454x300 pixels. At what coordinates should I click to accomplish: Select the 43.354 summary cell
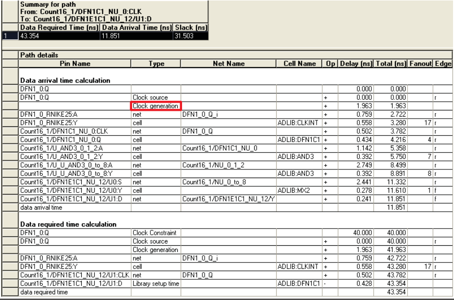point(60,36)
